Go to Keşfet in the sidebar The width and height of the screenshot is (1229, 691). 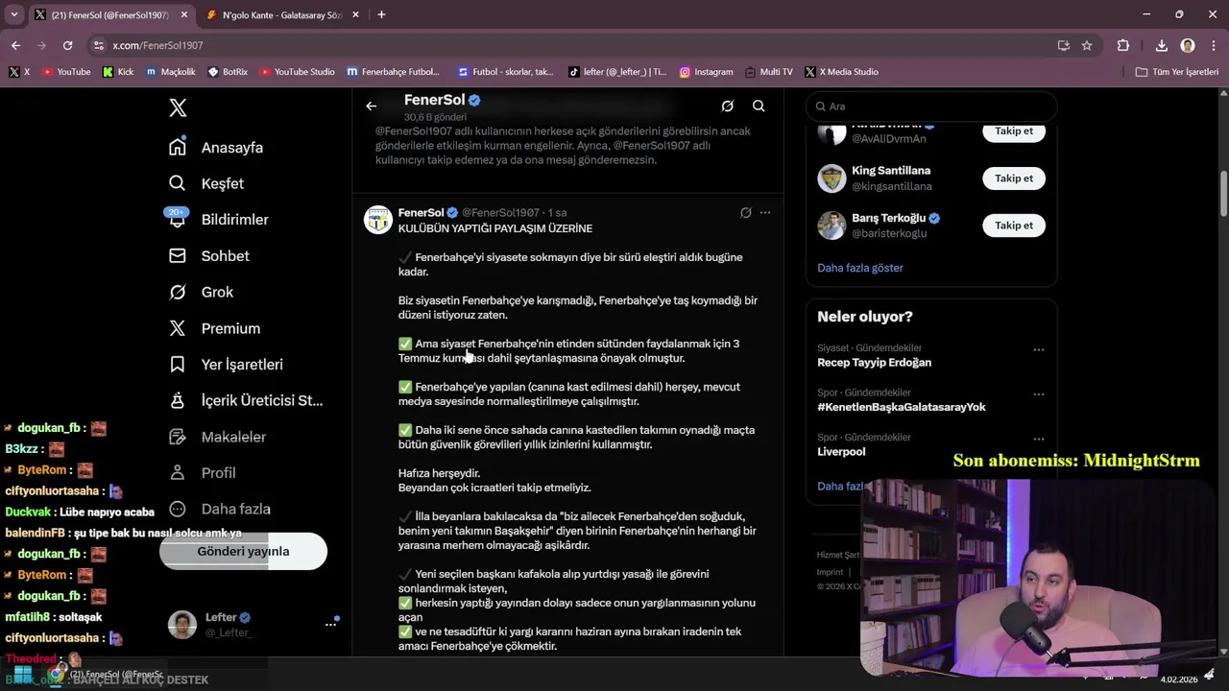click(x=206, y=183)
